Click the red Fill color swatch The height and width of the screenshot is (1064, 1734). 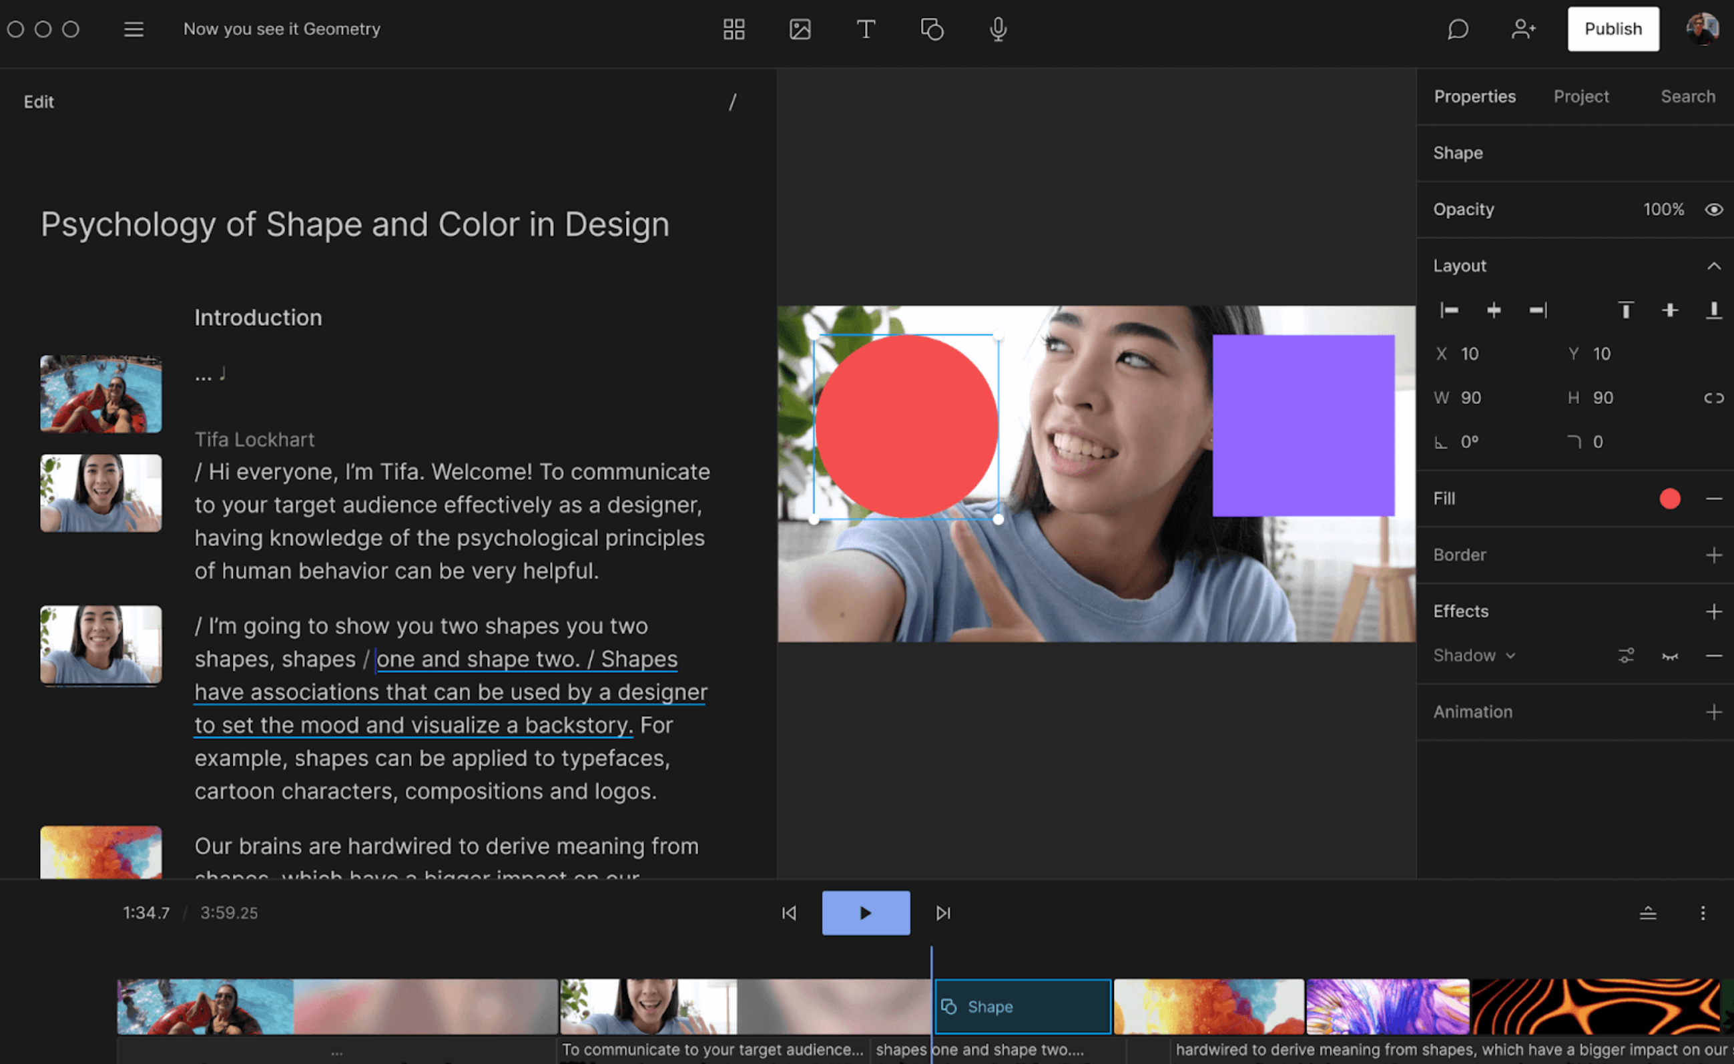(x=1670, y=499)
